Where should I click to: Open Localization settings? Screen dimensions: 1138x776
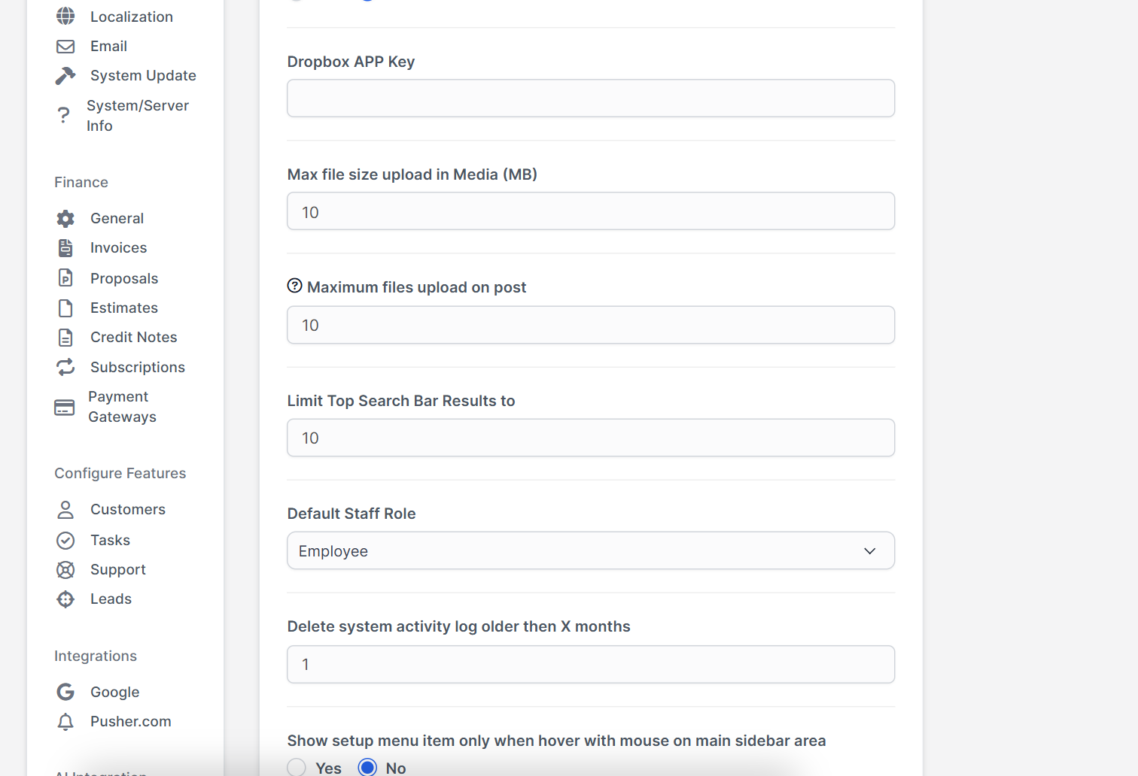point(132,17)
